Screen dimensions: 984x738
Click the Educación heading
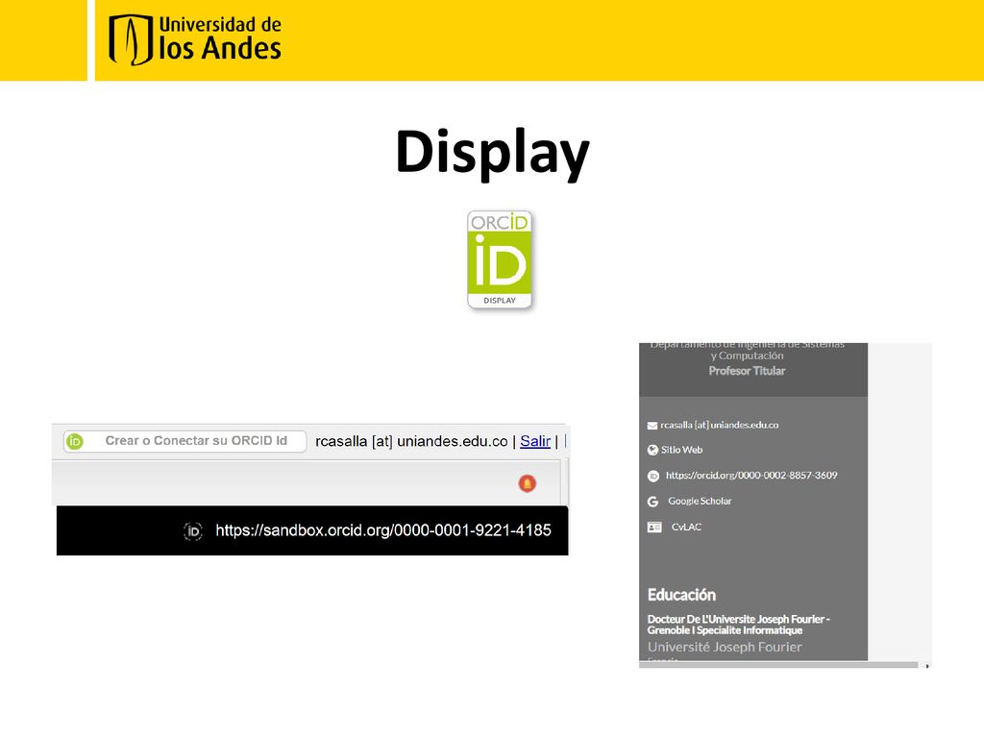(681, 594)
